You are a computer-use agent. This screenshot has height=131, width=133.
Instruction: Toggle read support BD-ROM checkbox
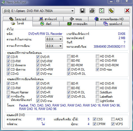tap(69, 65)
